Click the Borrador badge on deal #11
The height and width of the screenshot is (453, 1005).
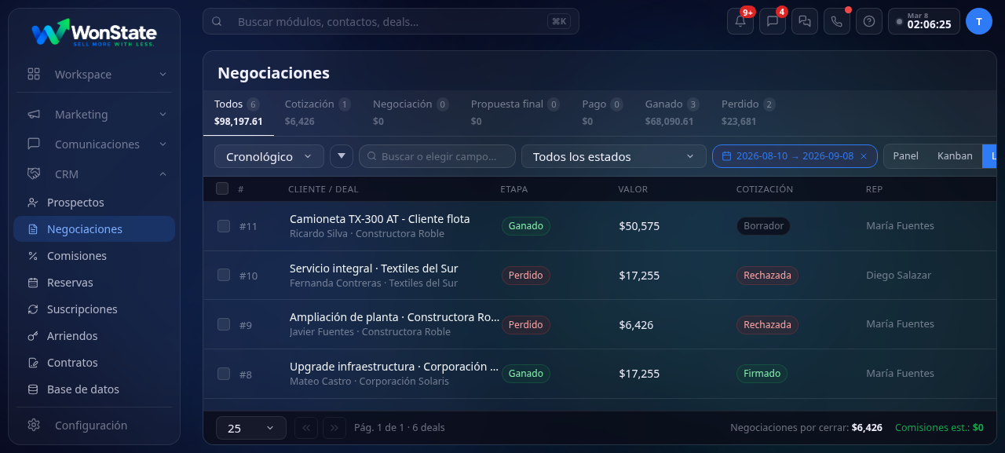point(763,226)
